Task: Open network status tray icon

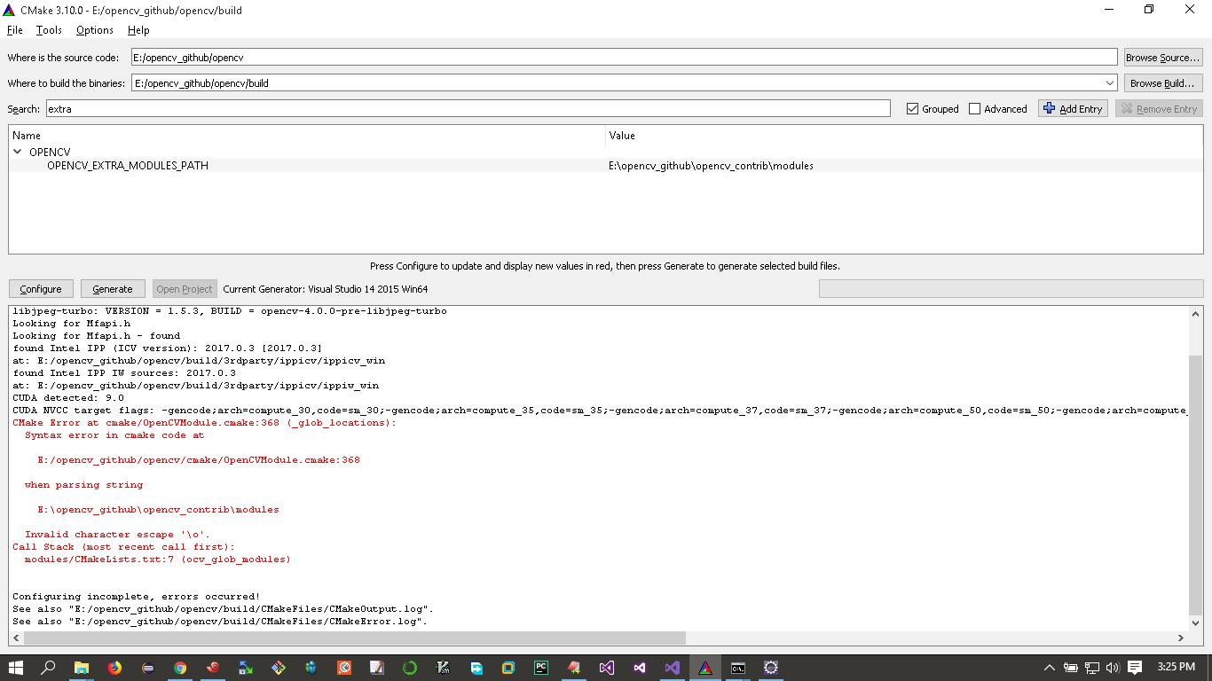Action: pyautogui.click(x=1092, y=668)
